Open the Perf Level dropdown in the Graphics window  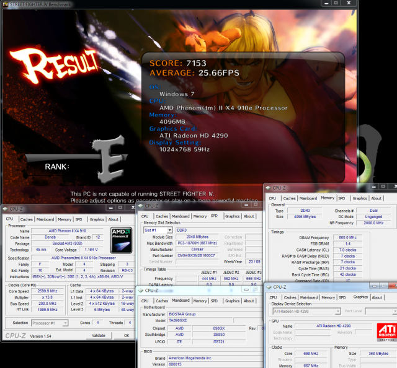click(x=395, y=311)
